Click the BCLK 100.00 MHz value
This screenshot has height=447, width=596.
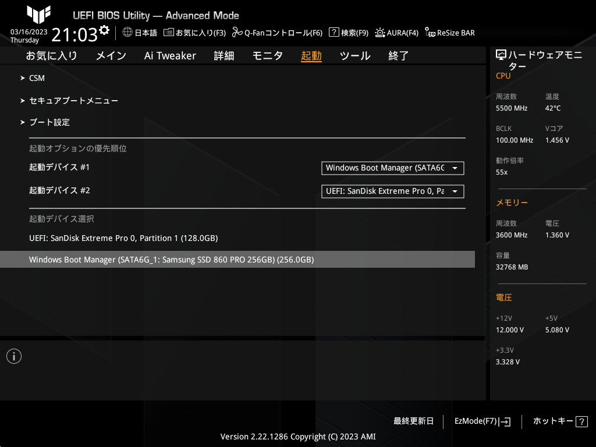(515, 140)
